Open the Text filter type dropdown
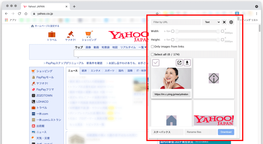The width and height of the screenshot is (263, 144). (x=211, y=22)
